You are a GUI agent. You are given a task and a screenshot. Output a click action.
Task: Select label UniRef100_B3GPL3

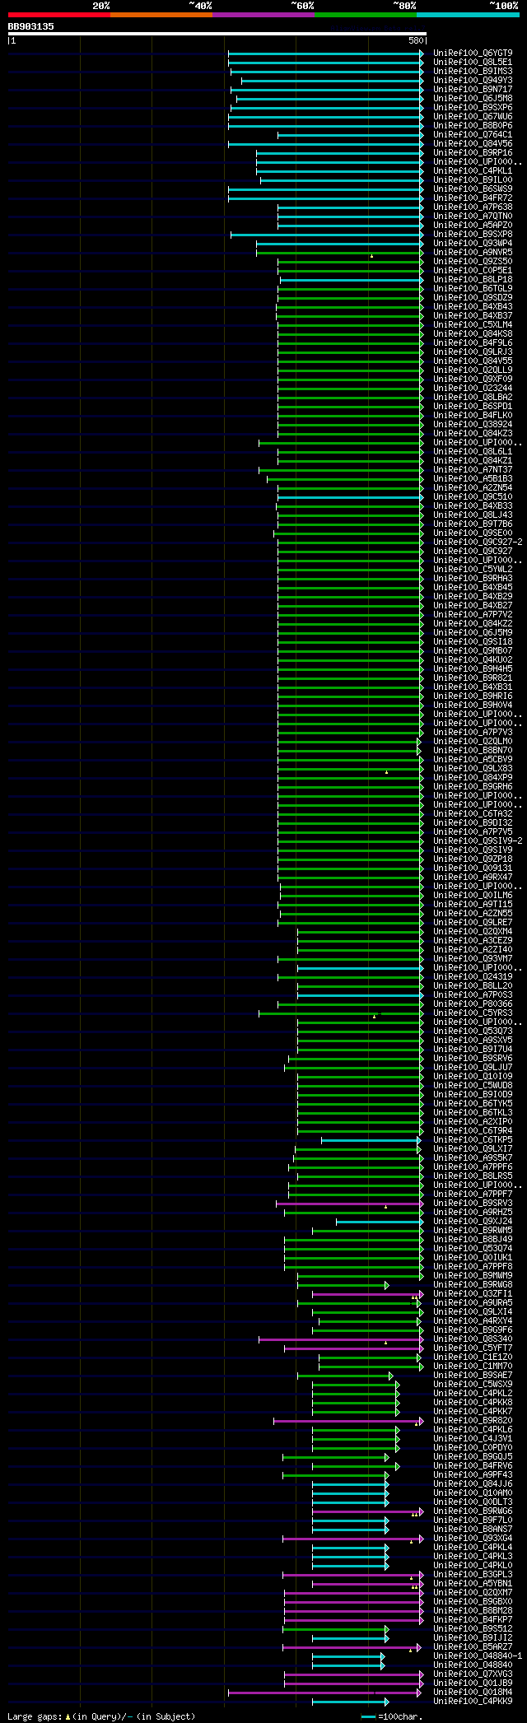tap(473, 1575)
